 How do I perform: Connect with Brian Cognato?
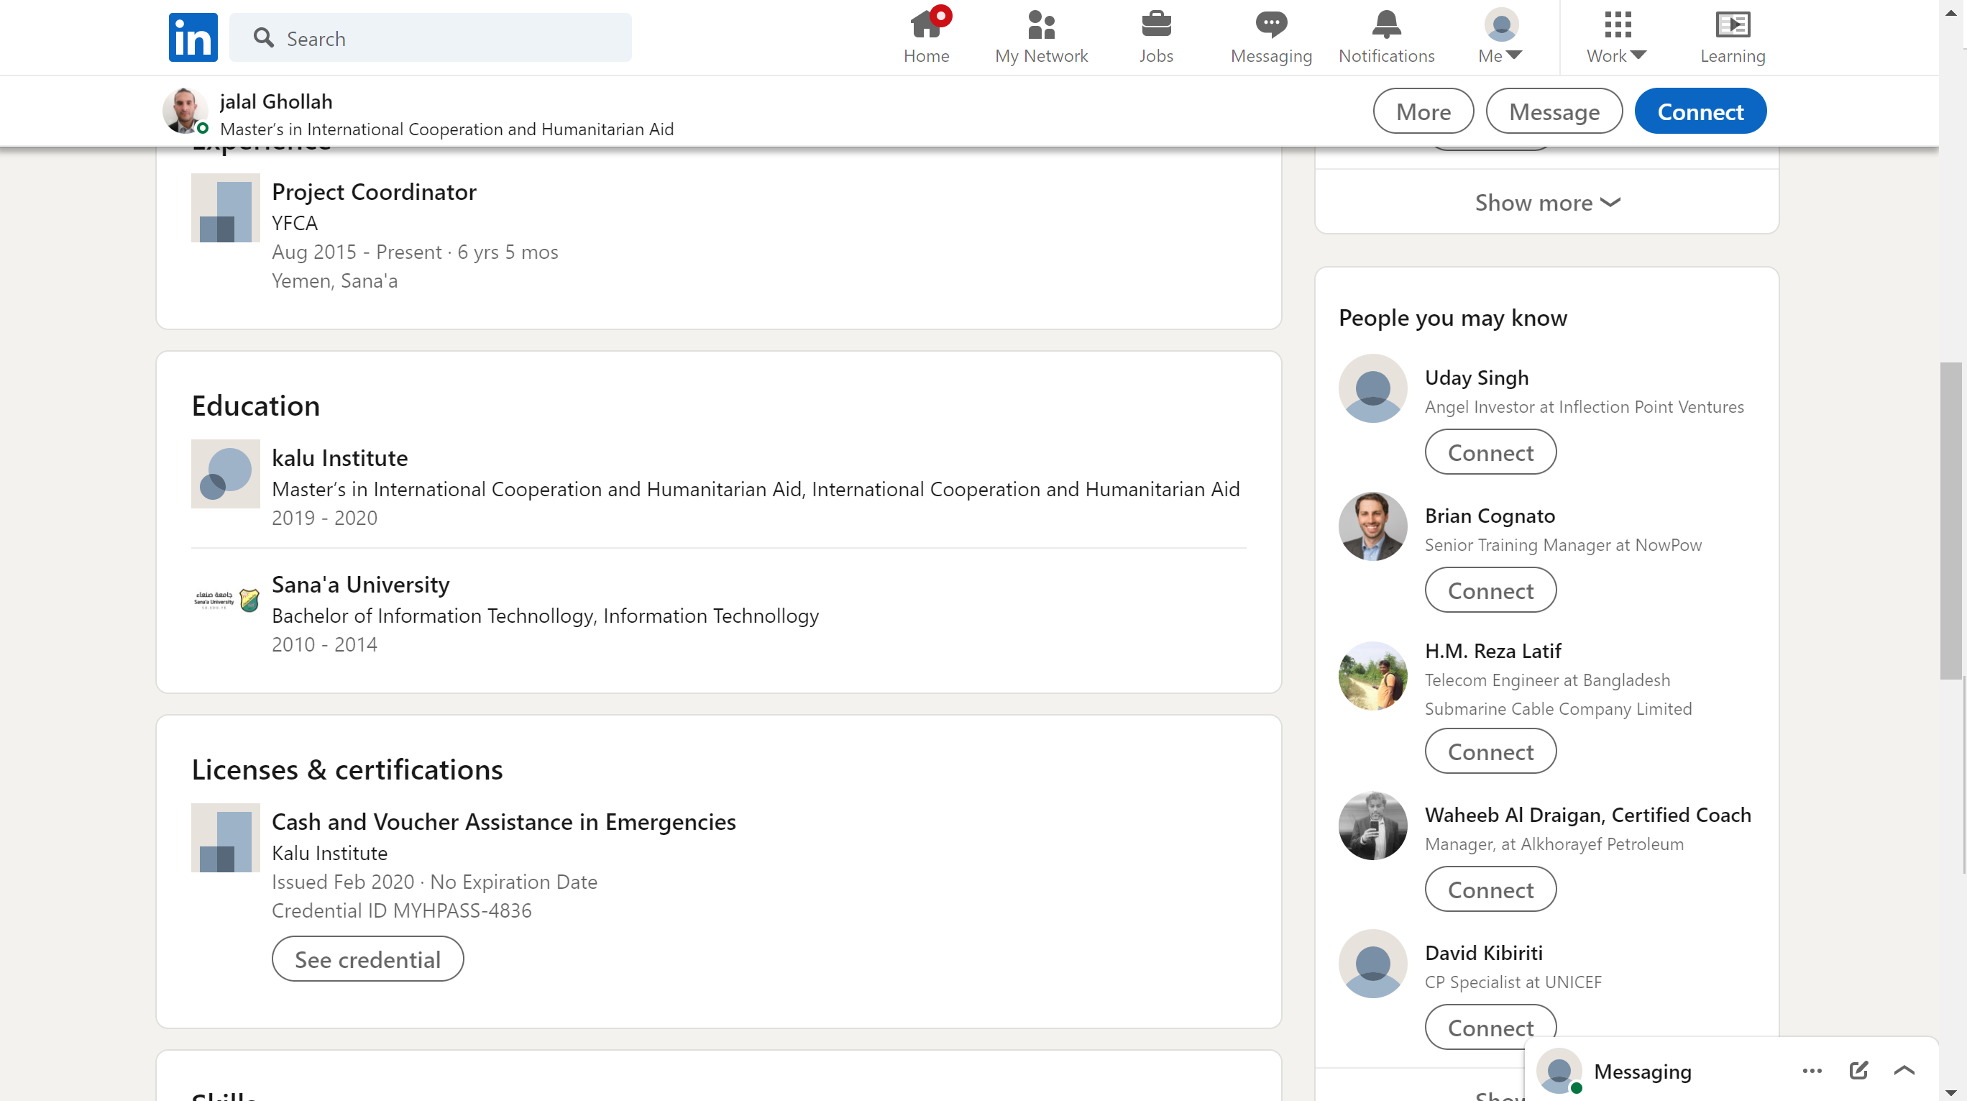point(1490,590)
